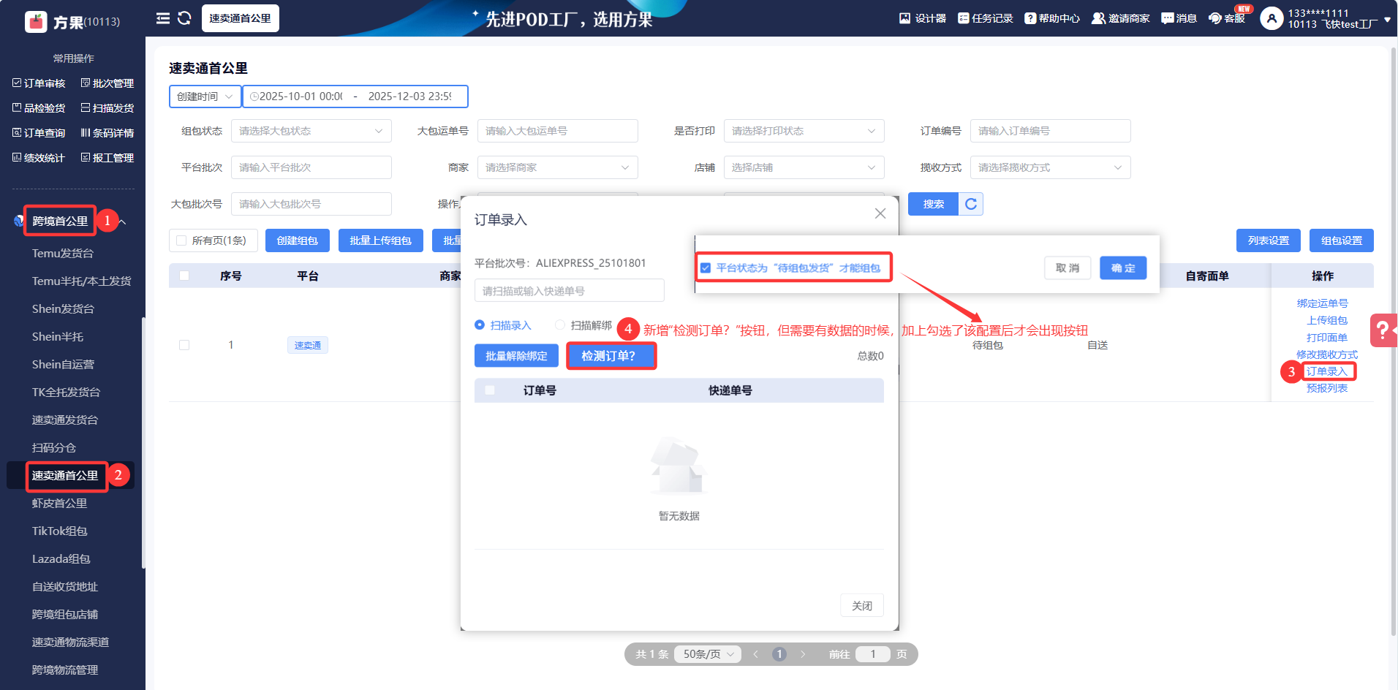Click the 批量解除绑定 button
Viewport: 1398px width, 690px height.
pyautogui.click(x=517, y=356)
